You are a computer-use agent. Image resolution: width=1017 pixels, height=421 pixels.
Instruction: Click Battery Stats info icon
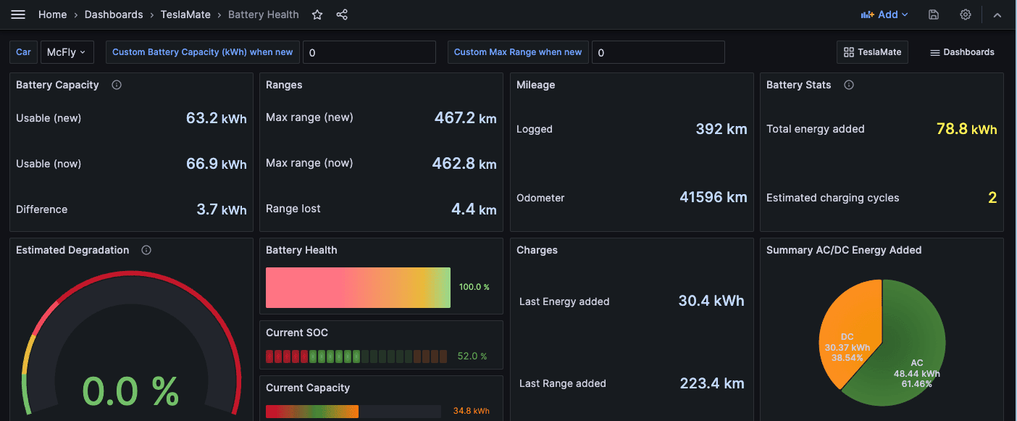tap(849, 85)
